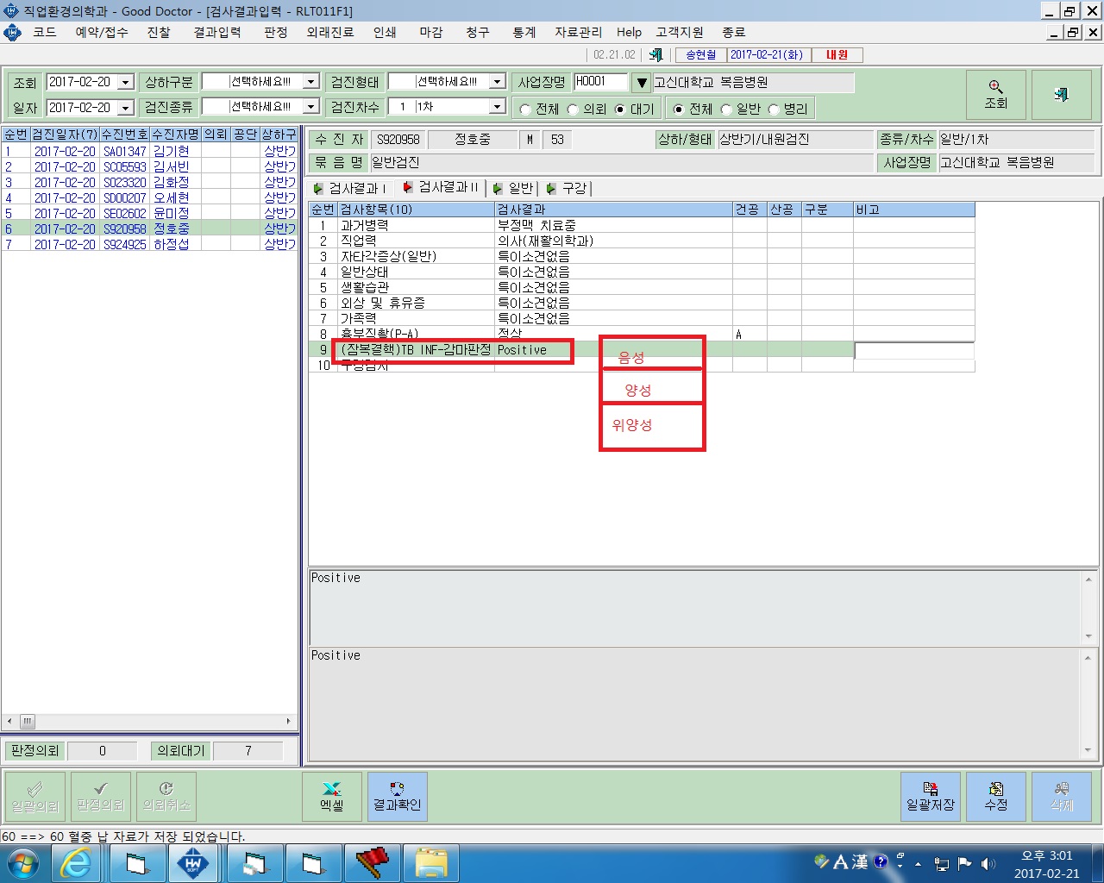Click the red flag taskbar icon

coord(372,863)
